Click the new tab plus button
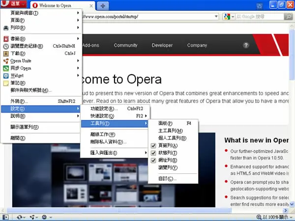The width and height of the screenshot is (295, 221). click(x=103, y=6)
